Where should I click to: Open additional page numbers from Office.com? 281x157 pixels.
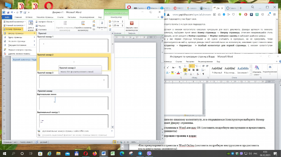(x=75, y=131)
